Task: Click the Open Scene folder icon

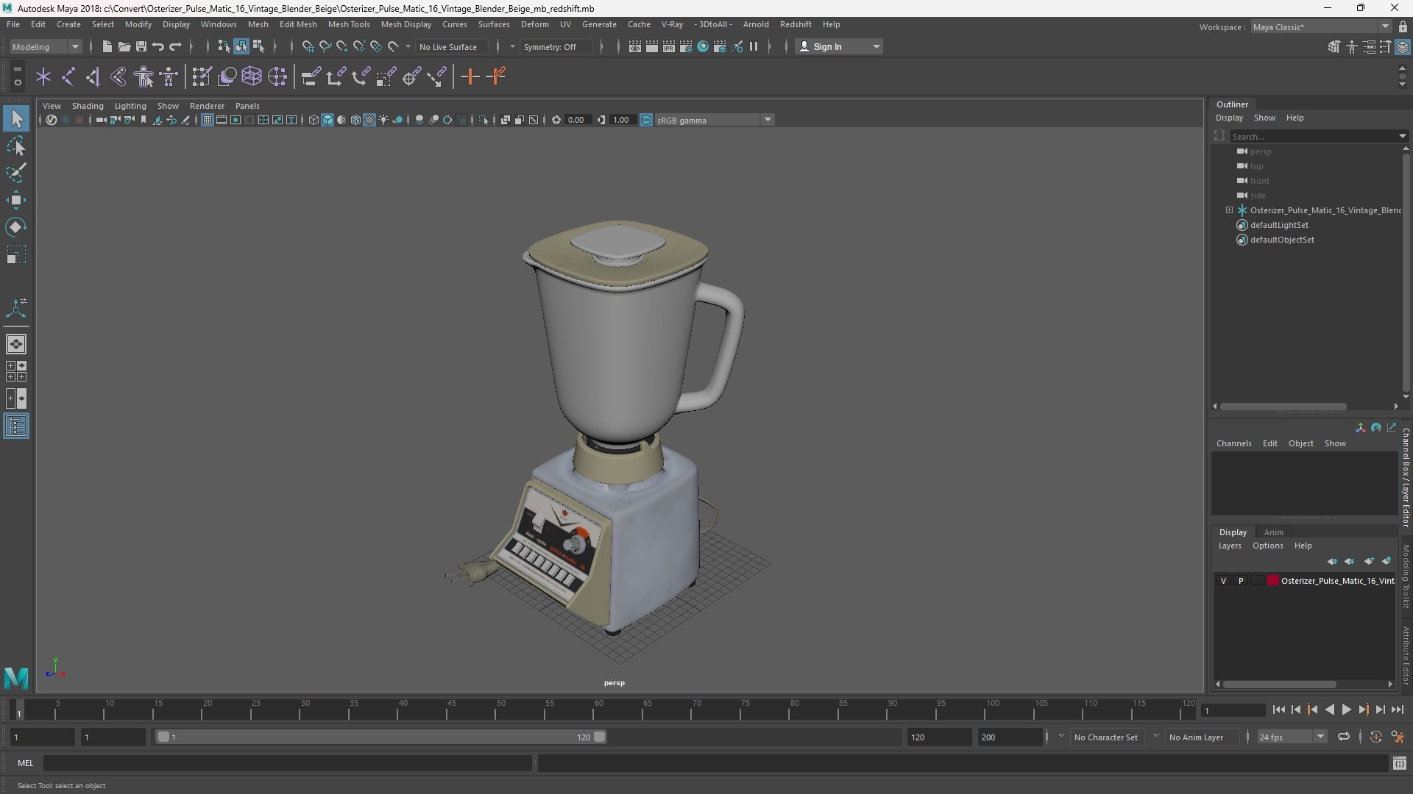Action: coord(124,46)
